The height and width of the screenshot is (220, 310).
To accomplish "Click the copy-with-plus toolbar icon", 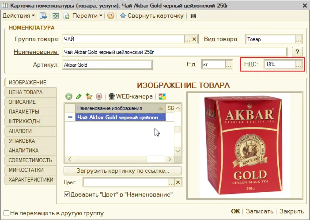I will (x=66, y=15).
